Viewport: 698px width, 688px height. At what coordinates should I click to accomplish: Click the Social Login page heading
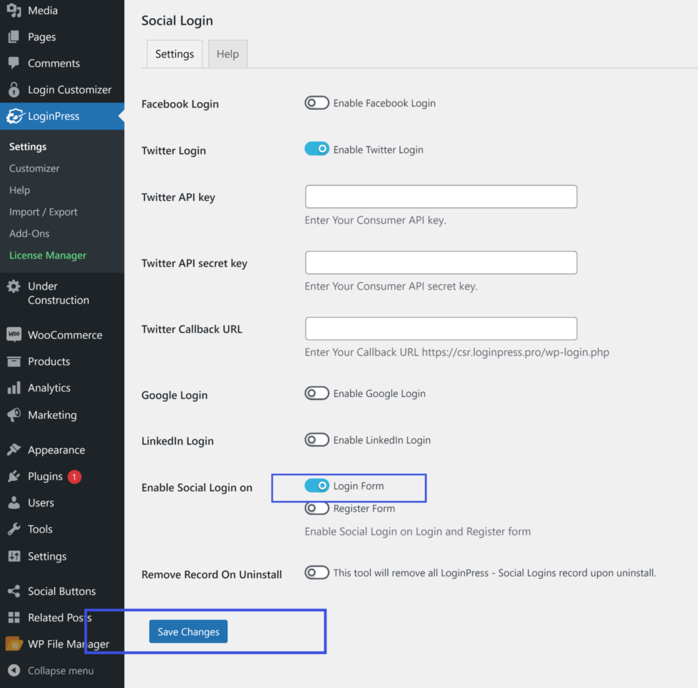pyautogui.click(x=177, y=20)
